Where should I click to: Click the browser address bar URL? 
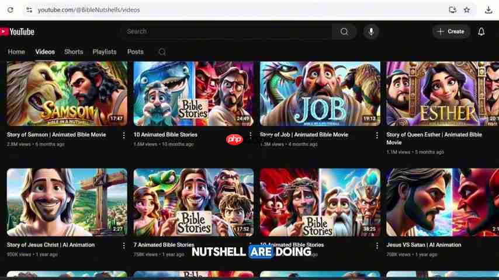tap(89, 10)
